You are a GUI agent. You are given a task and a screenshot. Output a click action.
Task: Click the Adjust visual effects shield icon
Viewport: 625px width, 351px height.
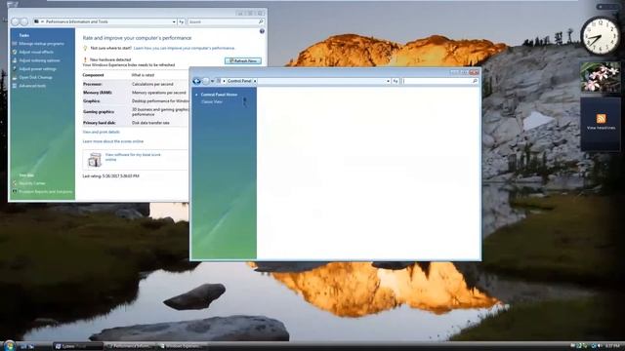pyautogui.click(x=15, y=52)
